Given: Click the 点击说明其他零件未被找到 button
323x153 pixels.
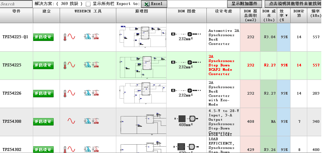Looking at the screenshot, I should tap(294, 4).
